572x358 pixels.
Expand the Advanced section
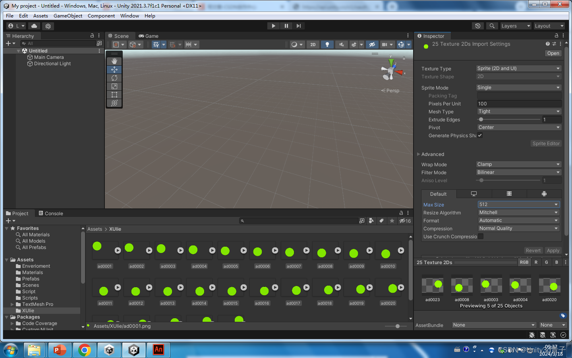[419, 154]
